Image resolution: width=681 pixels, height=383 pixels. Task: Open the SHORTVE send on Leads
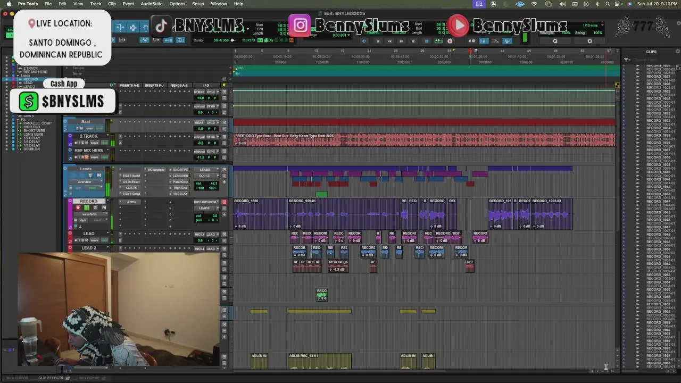coord(179,170)
